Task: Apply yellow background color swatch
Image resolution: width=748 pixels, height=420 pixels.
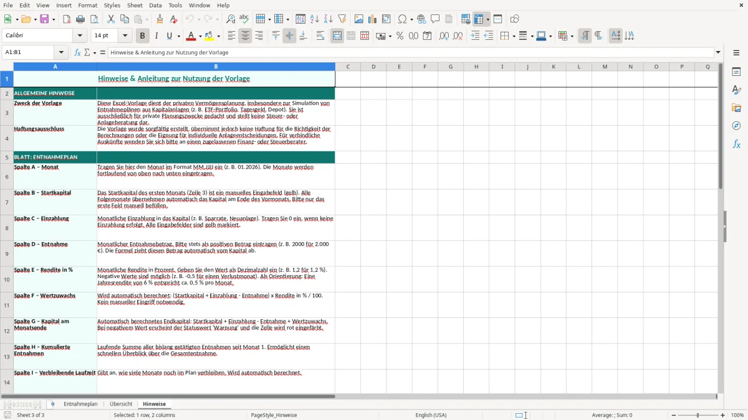Action: click(209, 36)
